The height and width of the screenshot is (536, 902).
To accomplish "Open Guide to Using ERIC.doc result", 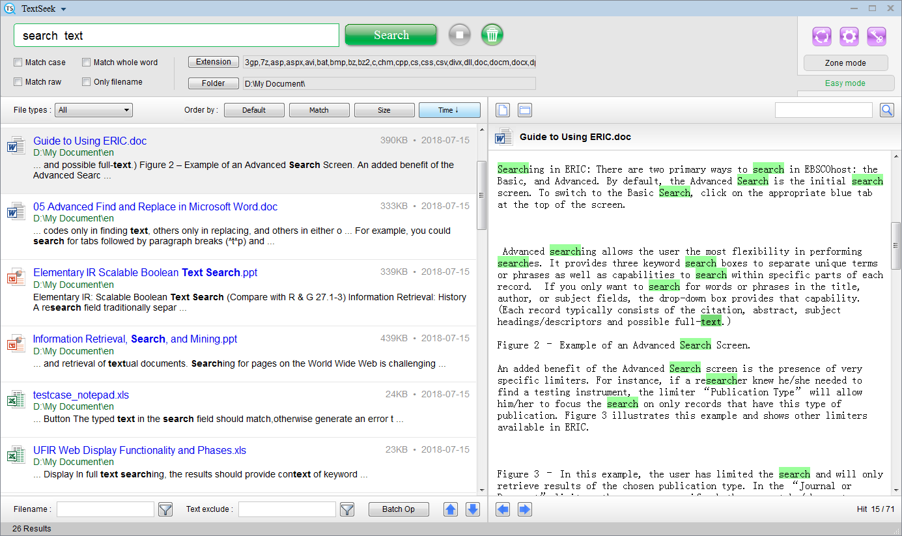I will (90, 141).
